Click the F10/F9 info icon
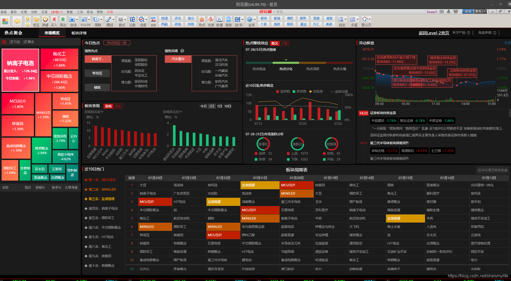 pyautogui.click(x=84, y=19)
